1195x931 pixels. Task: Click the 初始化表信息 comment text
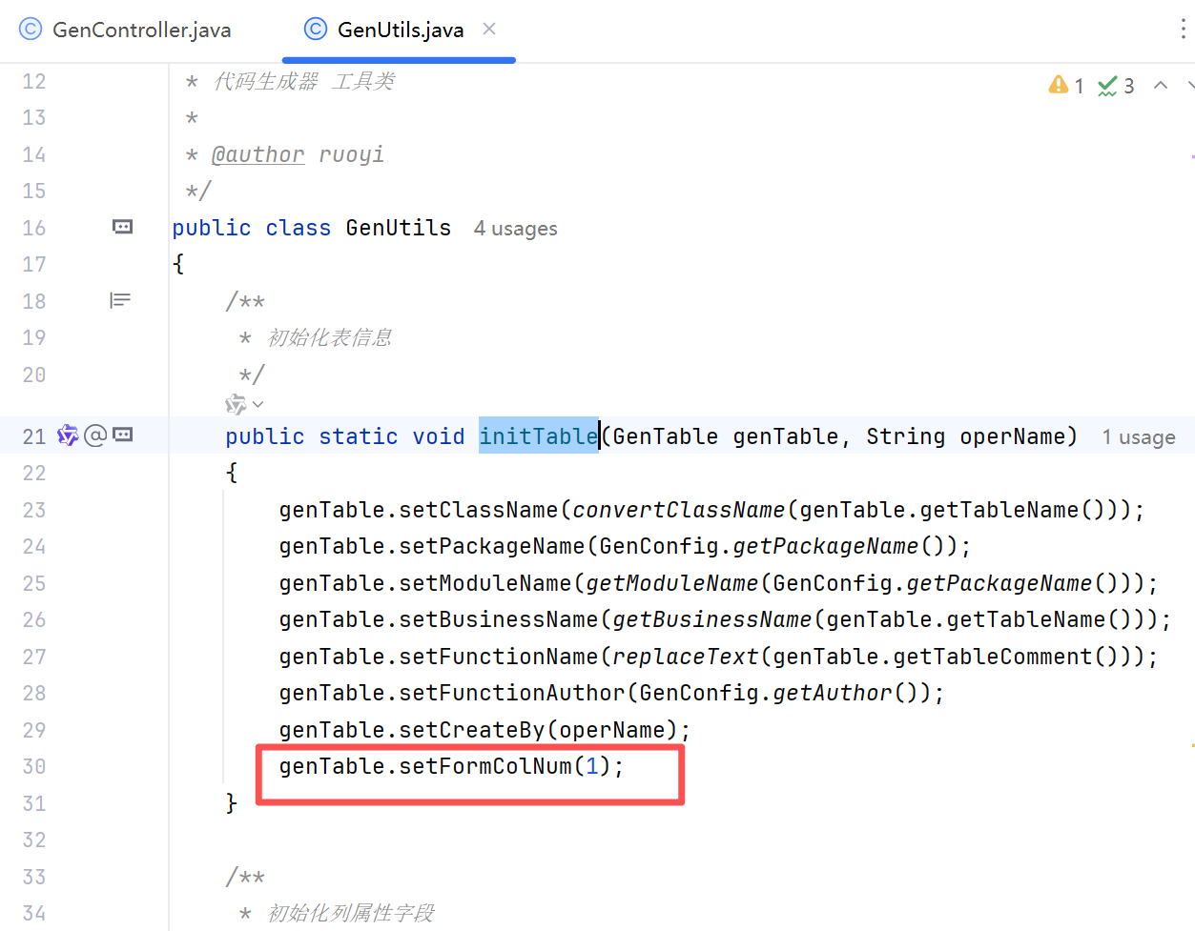pyautogui.click(x=329, y=337)
